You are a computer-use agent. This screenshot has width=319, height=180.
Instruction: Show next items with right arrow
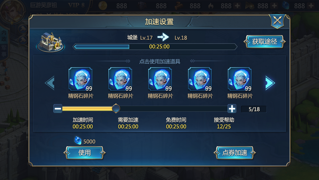(270, 83)
